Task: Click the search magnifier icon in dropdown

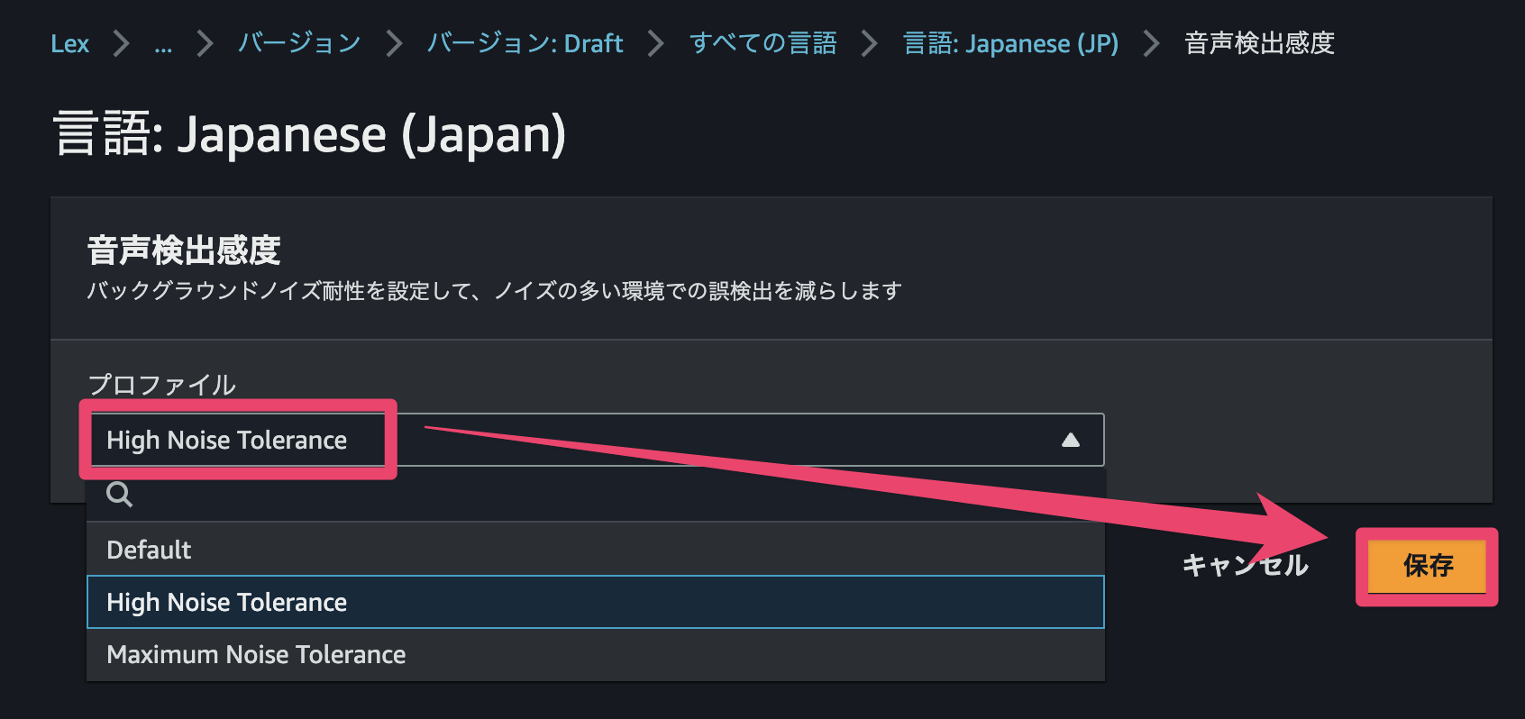Action: pyautogui.click(x=119, y=495)
